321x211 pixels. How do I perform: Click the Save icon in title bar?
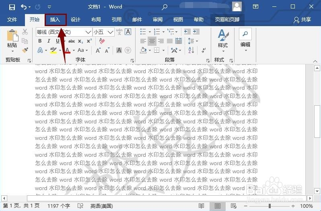(x=12, y=7)
